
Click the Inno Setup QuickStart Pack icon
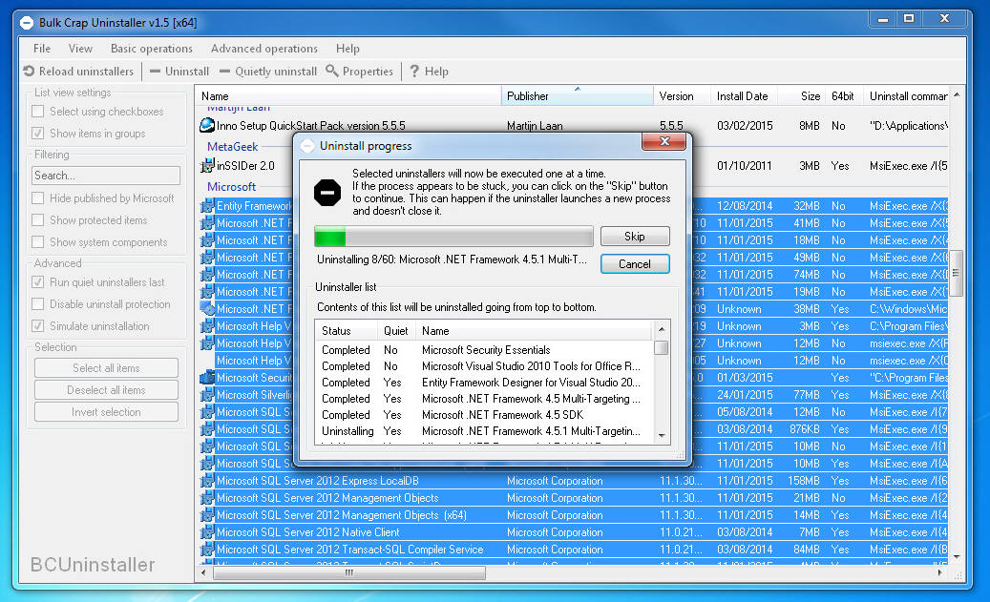[207, 125]
